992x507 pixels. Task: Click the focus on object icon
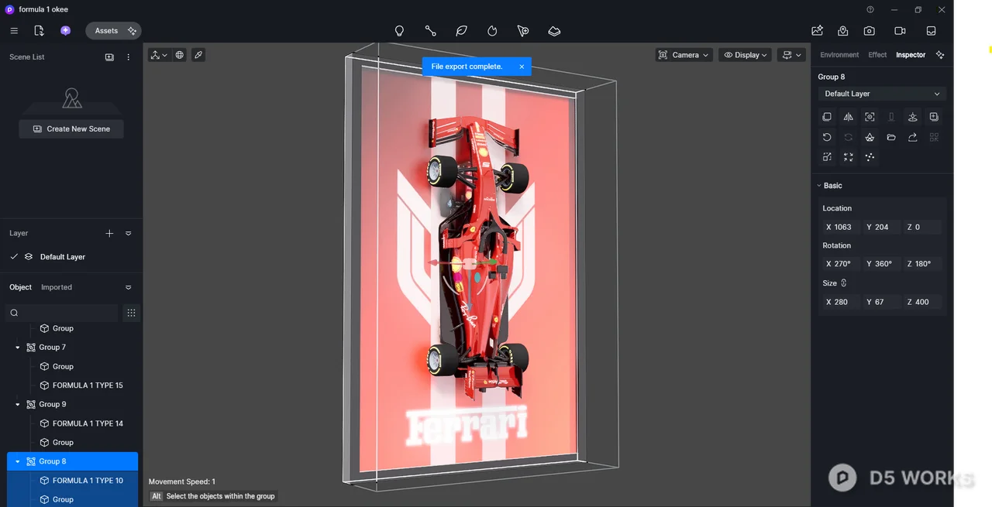(x=870, y=117)
